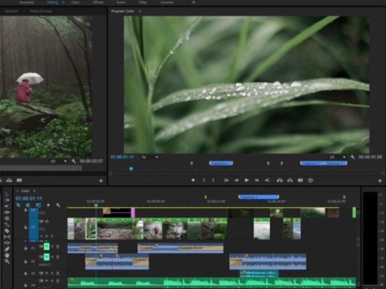Viewport: 386px width, 289px height.
Task: Select the Razor tool
Action: coord(7,231)
